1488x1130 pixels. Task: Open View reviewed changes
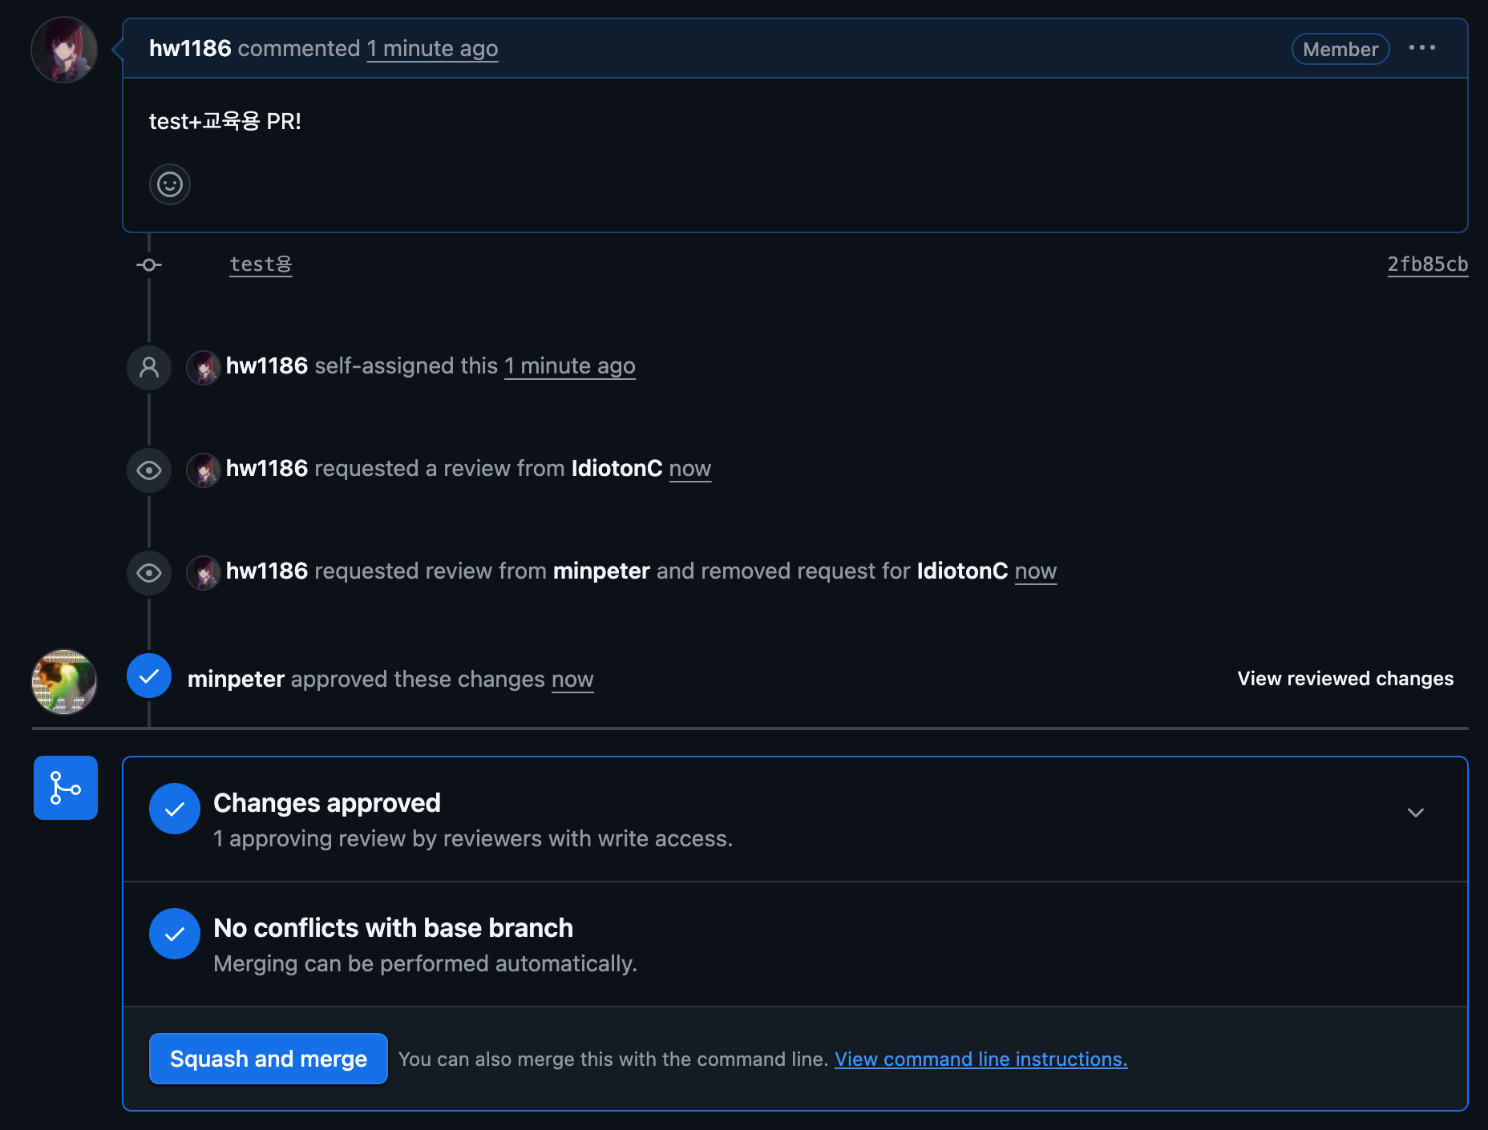pyautogui.click(x=1344, y=679)
